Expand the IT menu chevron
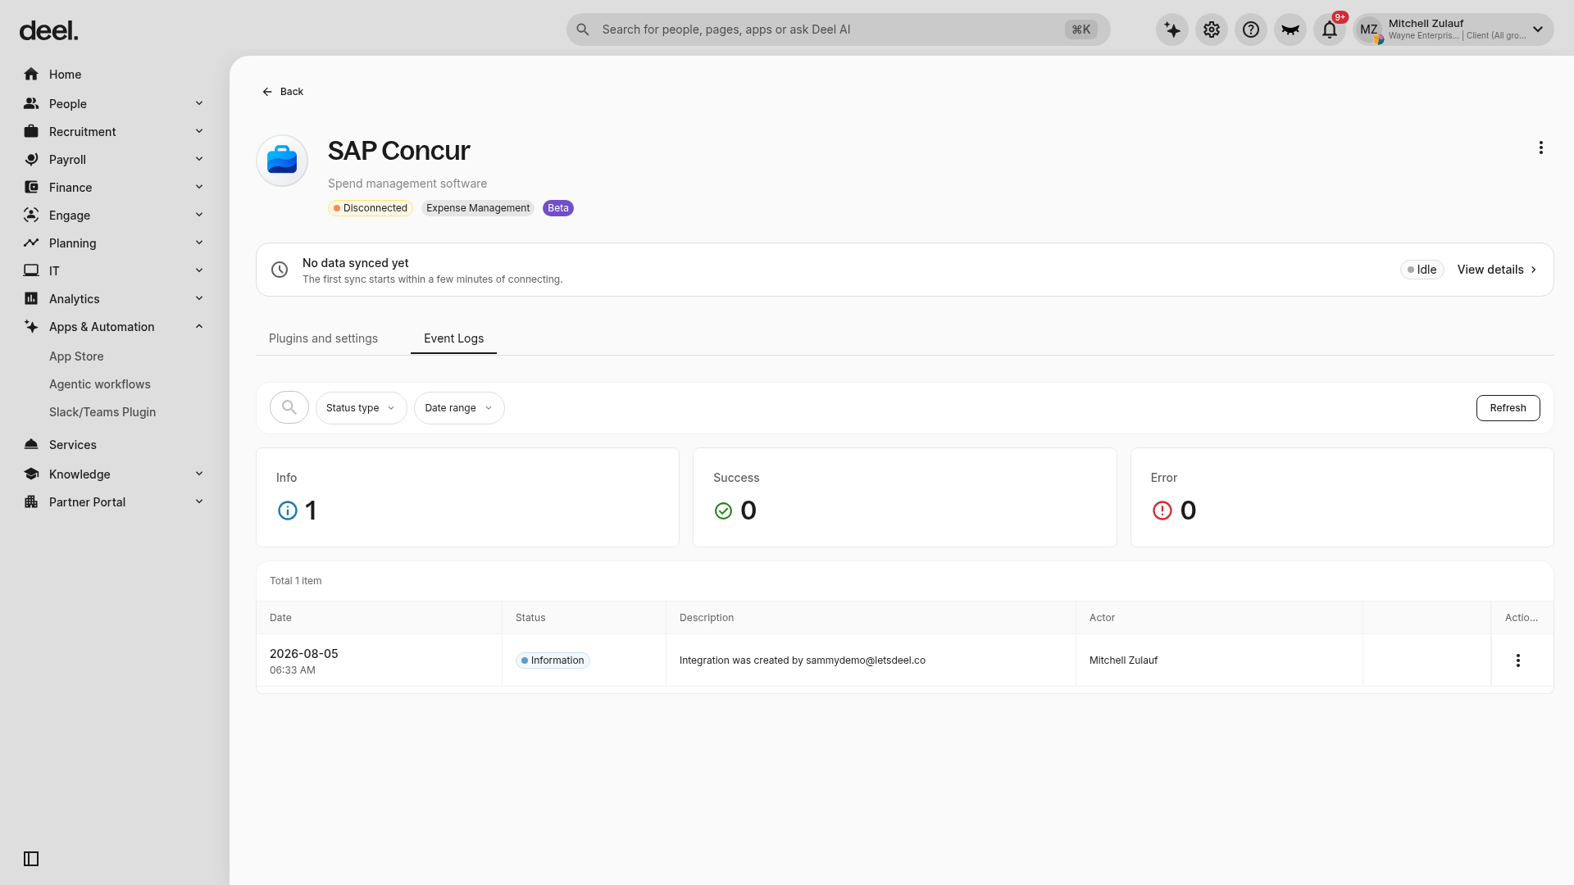1574x885 pixels. pyautogui.click(x=199, y=271)
